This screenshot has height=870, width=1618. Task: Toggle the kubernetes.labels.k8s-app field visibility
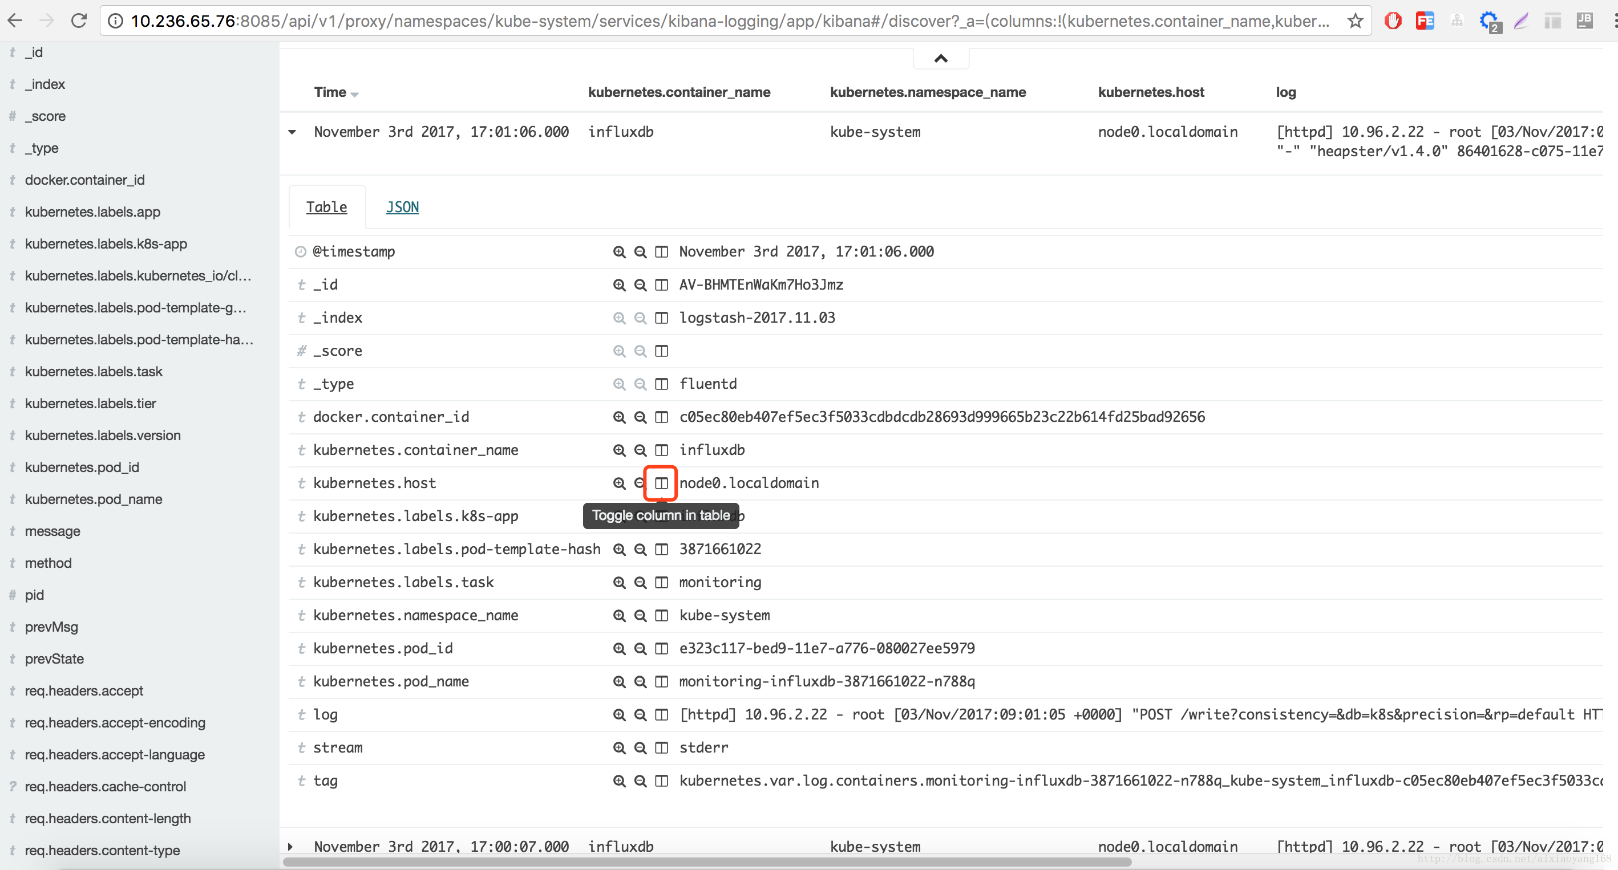click(662, 515)
